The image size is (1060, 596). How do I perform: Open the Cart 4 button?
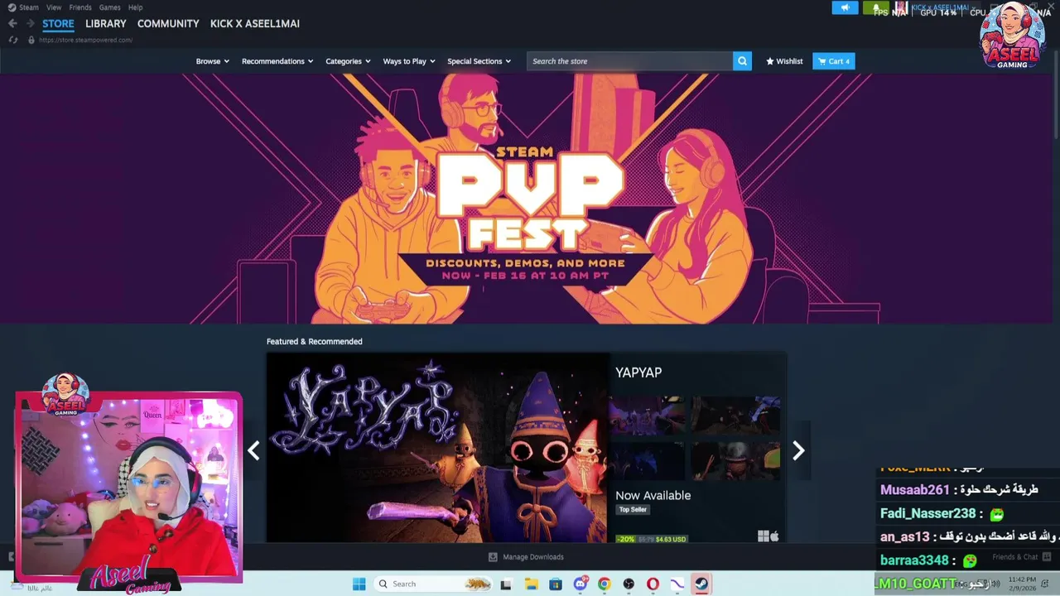[833, 61]
